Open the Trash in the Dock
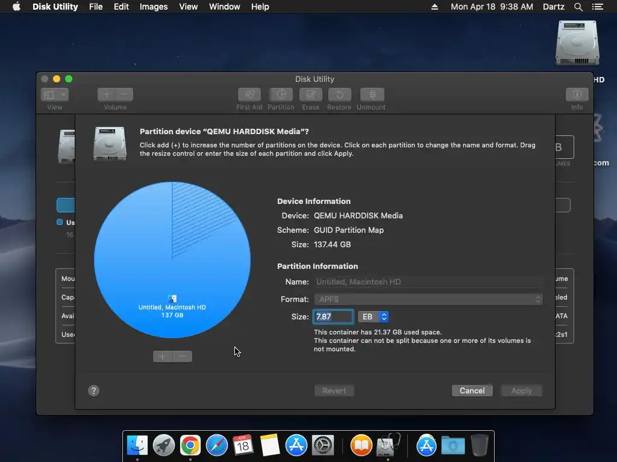This screenshot has width=617, height=462. click(x=479, y=446)
